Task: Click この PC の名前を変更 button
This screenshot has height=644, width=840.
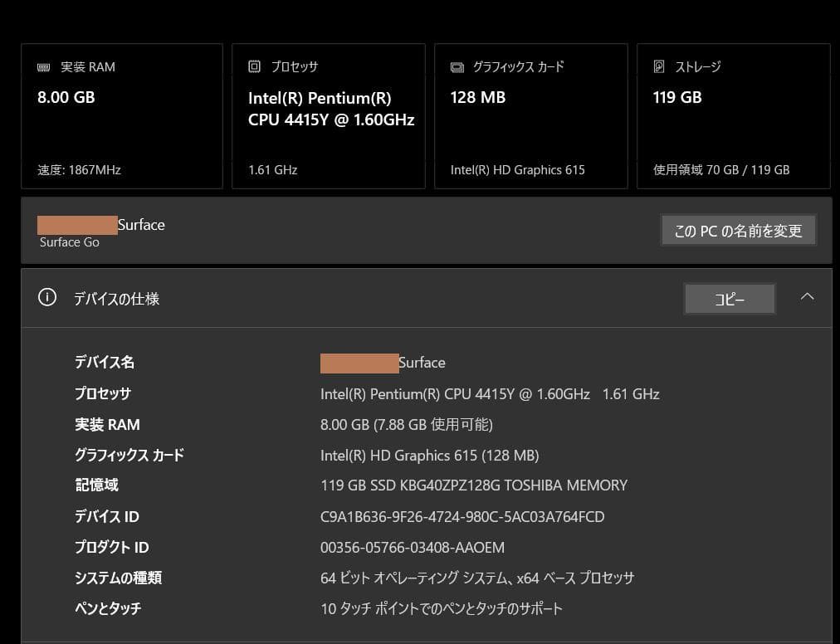Action: [738, 231]
